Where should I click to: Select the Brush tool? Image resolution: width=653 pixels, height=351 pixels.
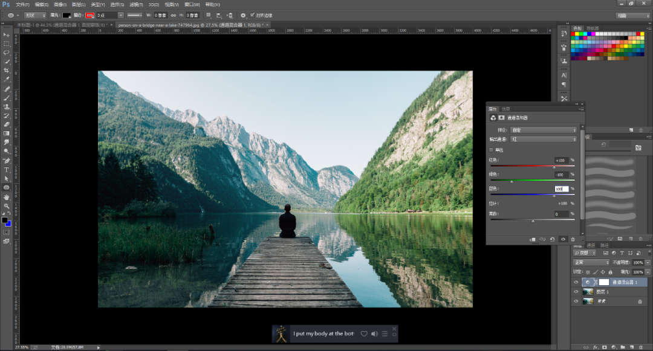6,98
